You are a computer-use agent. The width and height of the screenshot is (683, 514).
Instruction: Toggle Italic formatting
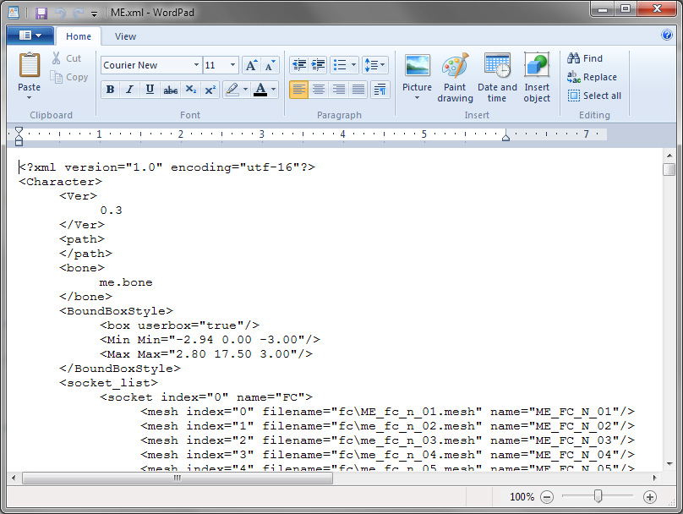pos(130,90)
